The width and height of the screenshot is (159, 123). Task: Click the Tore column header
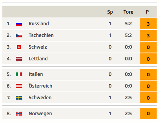point(128,12)
